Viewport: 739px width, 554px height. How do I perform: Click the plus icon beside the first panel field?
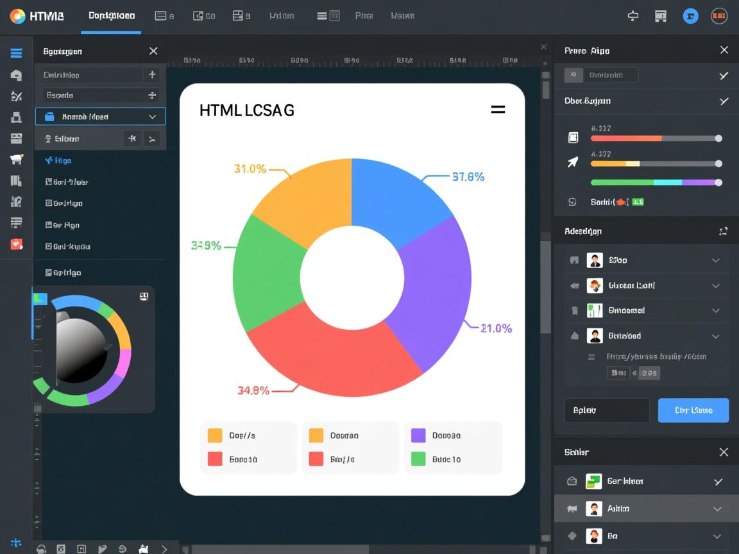pos(152,75)
